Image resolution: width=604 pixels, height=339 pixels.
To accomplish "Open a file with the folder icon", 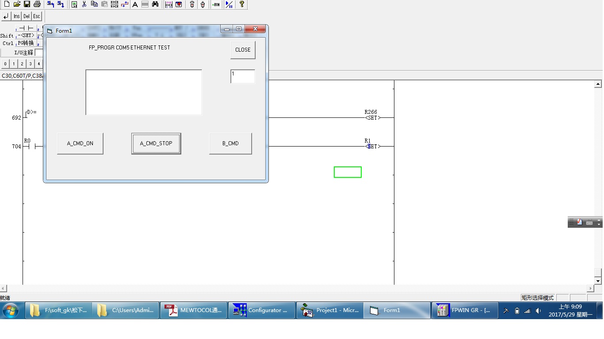I will 17,4.
